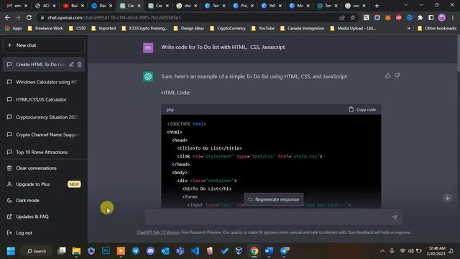This screenshot has width=460, height=259.
Task: Open the tab search dropdown chevron
Action: (405, 5)
